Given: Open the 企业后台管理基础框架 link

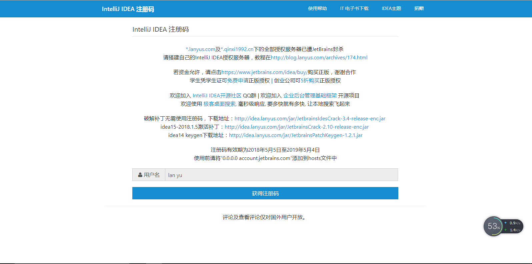Looking at the screenshot, I should [310, 95].
